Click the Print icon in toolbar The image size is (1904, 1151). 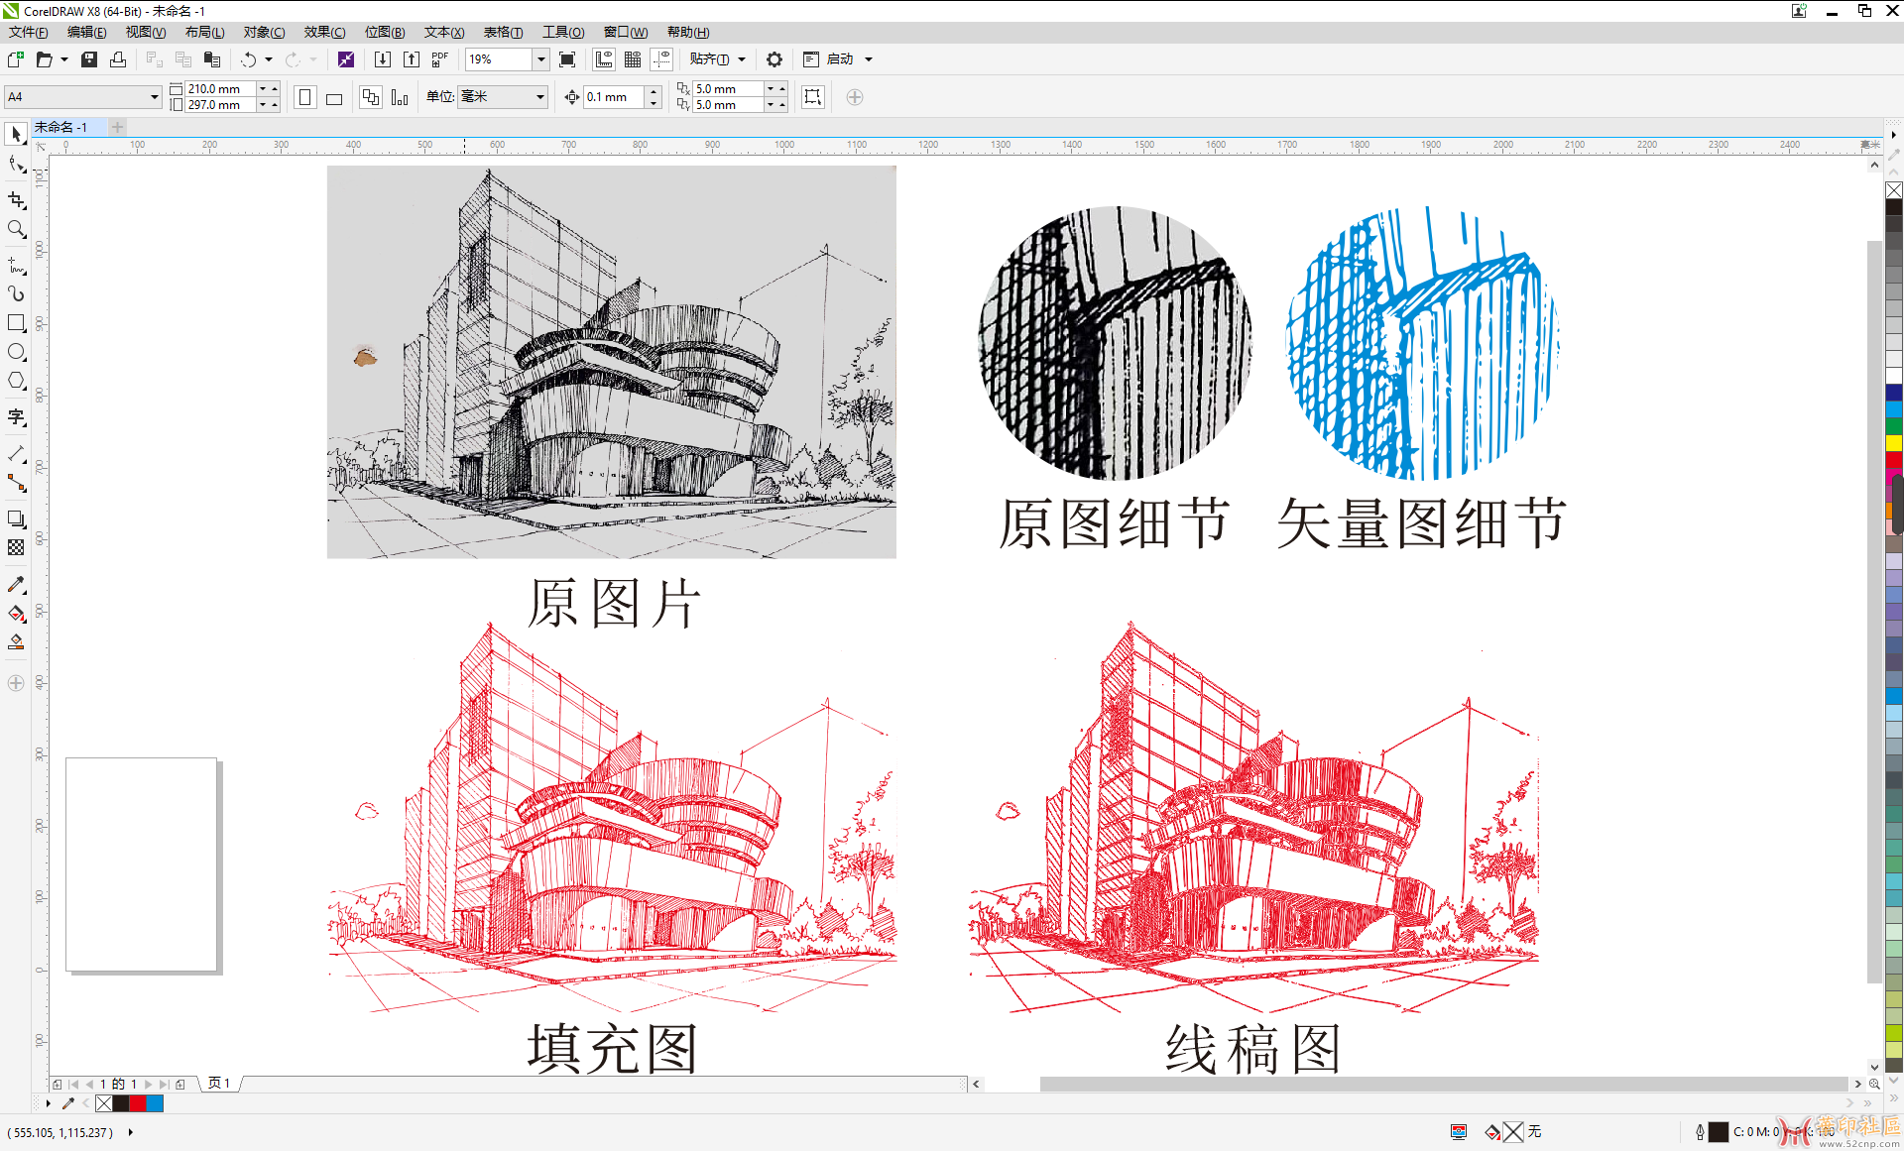pos(118,59)
